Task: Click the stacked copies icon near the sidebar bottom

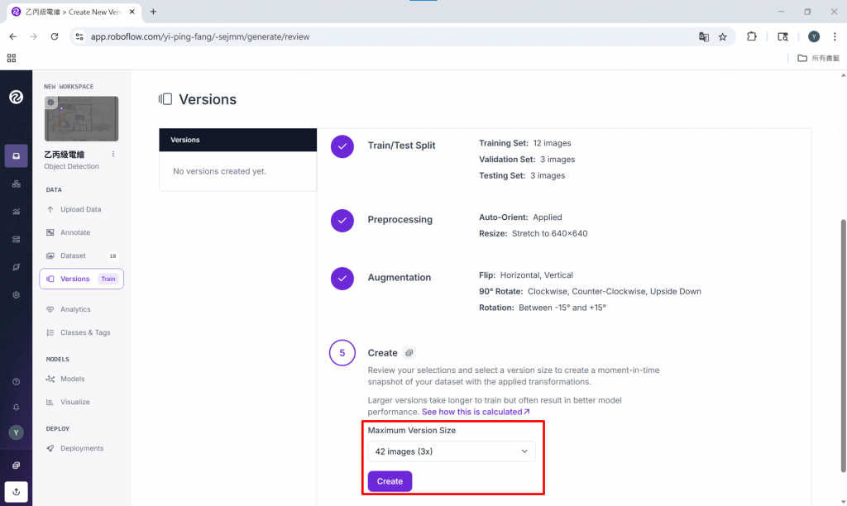Action: click(17, 465)
